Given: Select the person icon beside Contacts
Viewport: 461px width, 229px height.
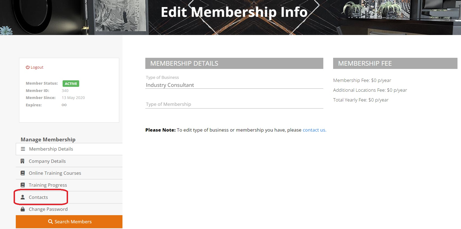Looking at the screenshot, I should point(23,197).
